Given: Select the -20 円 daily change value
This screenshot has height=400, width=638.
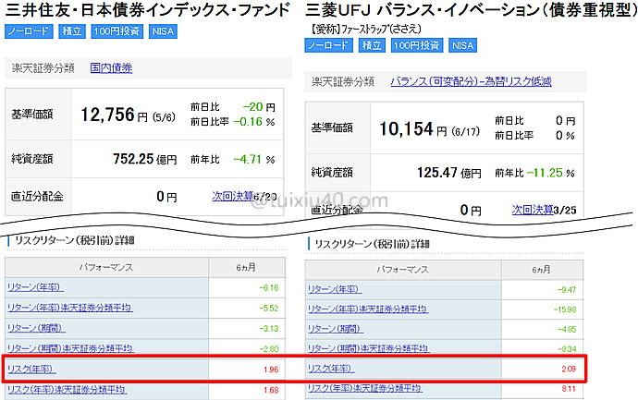Looking at the screenshot, I should pos(259,107).
